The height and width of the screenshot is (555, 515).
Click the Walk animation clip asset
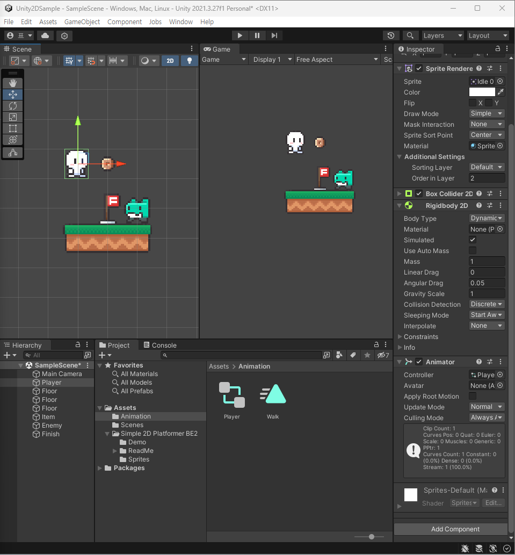point(273,401)
